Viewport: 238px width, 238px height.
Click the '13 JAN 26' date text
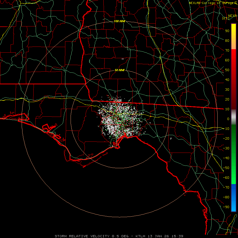(x=158, y=236)
